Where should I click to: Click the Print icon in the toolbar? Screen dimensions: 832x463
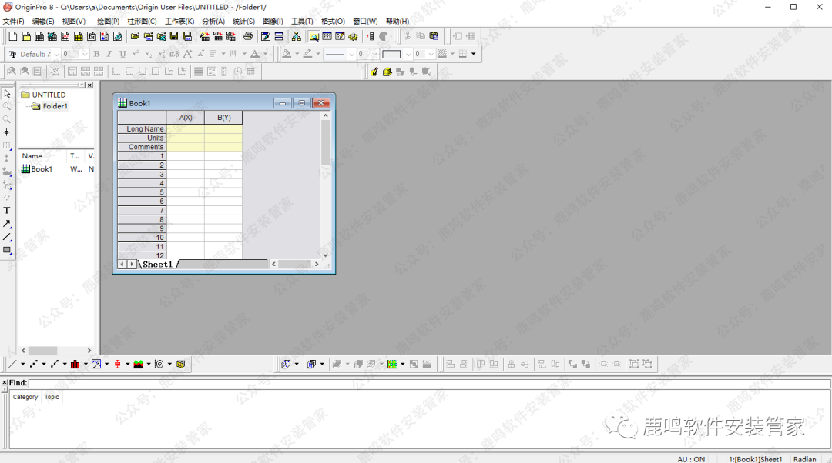click(248, 36)
